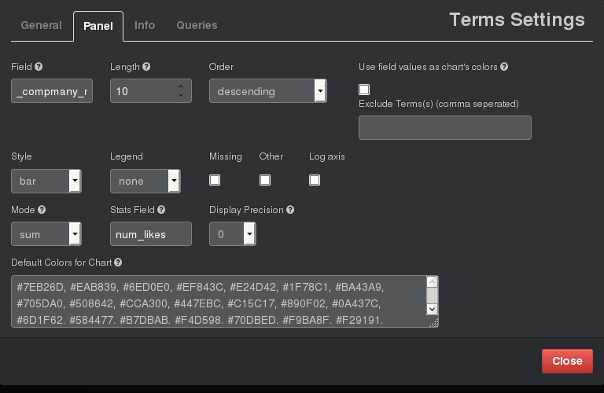Click the 'Default Colors for Chart' label
This screenshot has width=604, height=393.
[61, 263]
